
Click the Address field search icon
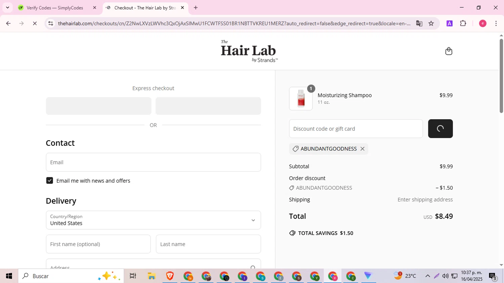tap(253, 267)
